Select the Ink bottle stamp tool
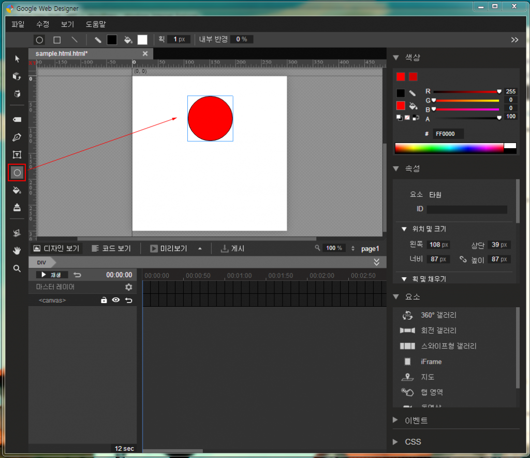The image size is (530, 458). tap(17, 207)
